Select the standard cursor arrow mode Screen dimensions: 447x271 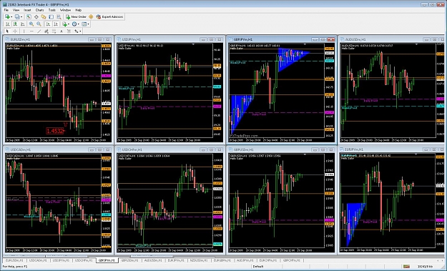pyautogui.click(x=7, y=31)
